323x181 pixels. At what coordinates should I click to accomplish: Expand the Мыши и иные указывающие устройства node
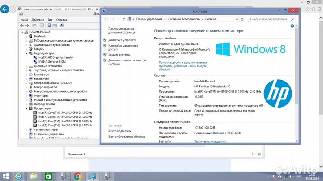pyautogui.click(x=26, y=100)
